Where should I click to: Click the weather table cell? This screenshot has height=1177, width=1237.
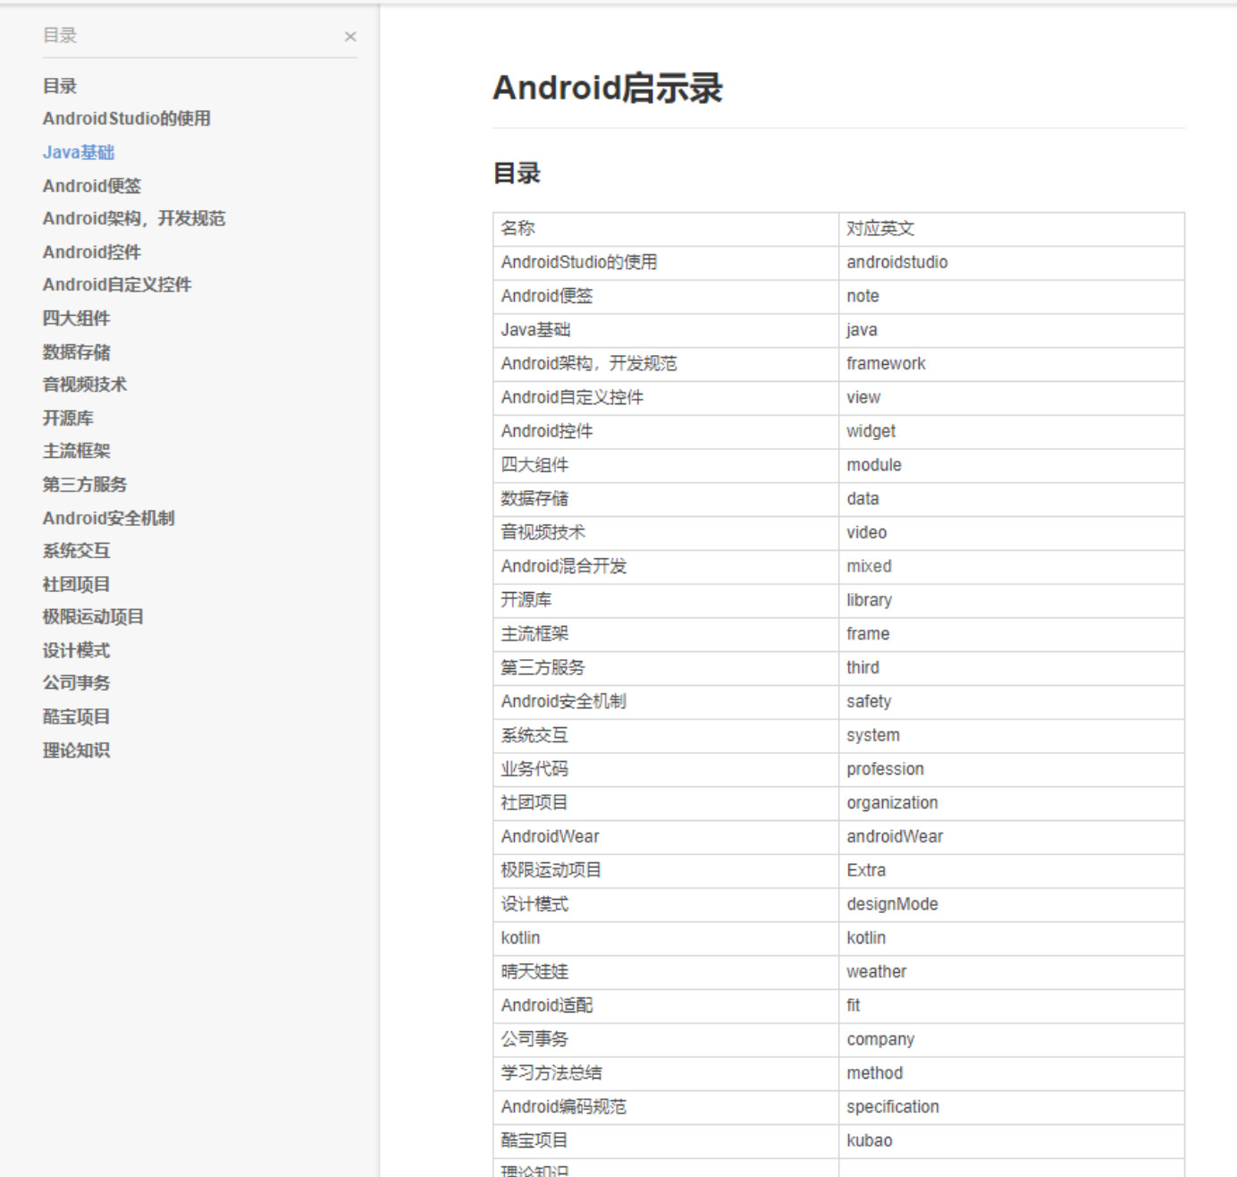(1012, 972)
